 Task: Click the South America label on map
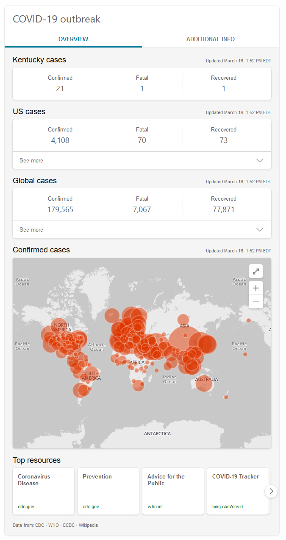[91, 376]
